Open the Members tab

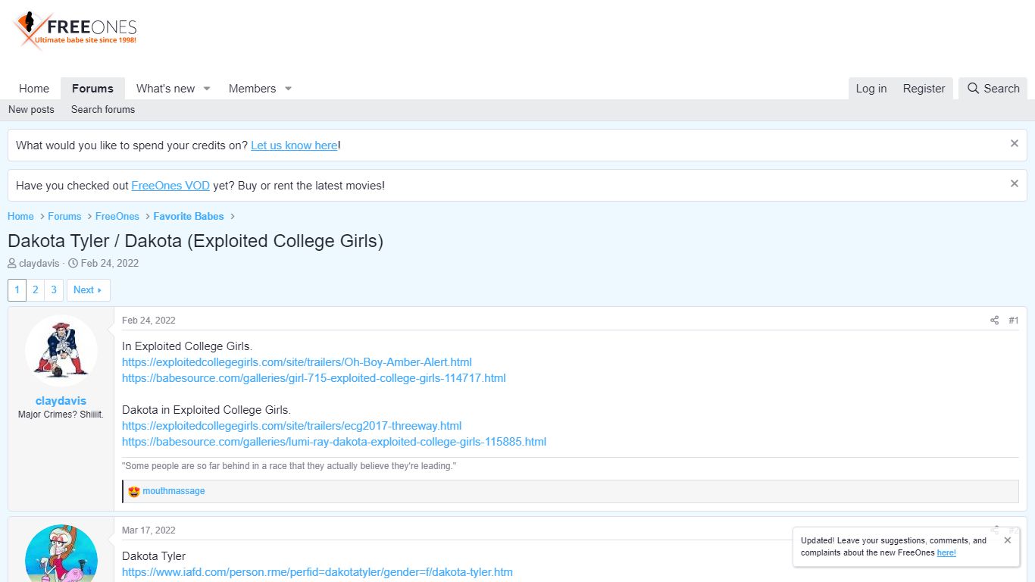(x=252, y=89)
